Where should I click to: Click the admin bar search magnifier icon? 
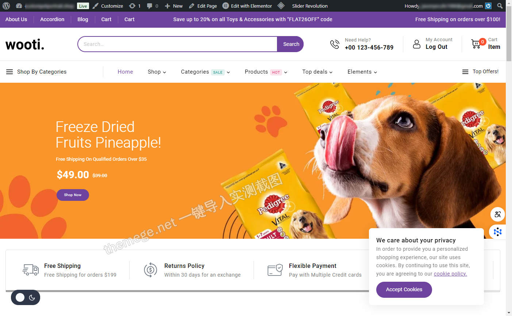pyautogui.click(x=500, y=6)
